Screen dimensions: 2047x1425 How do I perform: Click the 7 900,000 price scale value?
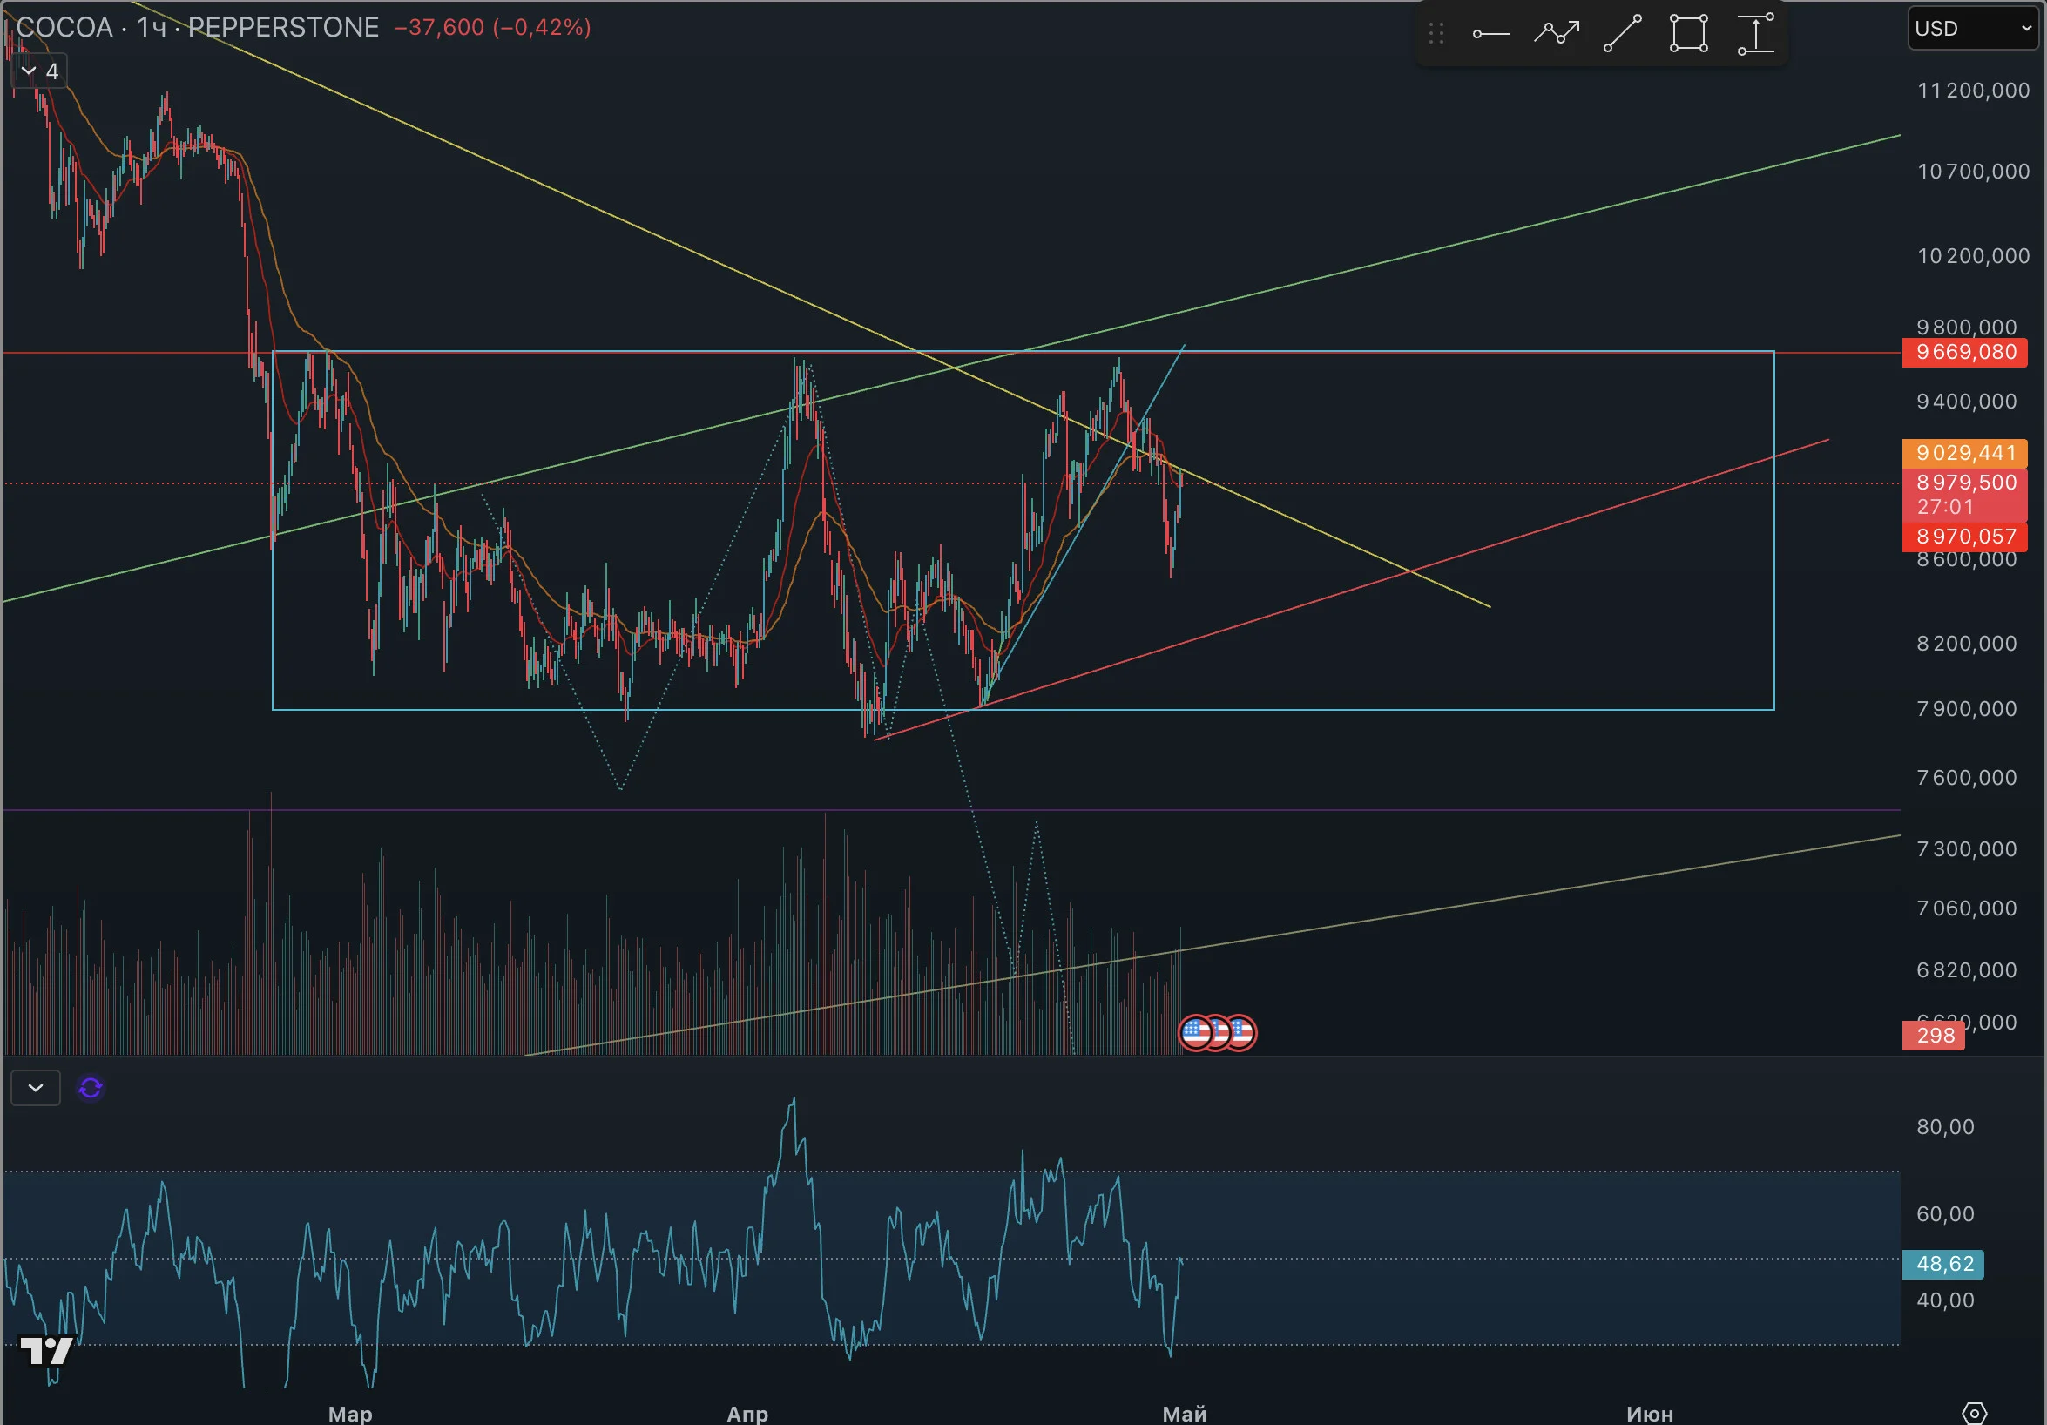(x=1967, y=709)
